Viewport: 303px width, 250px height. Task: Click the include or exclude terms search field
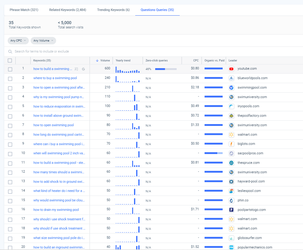coord(92,52)
